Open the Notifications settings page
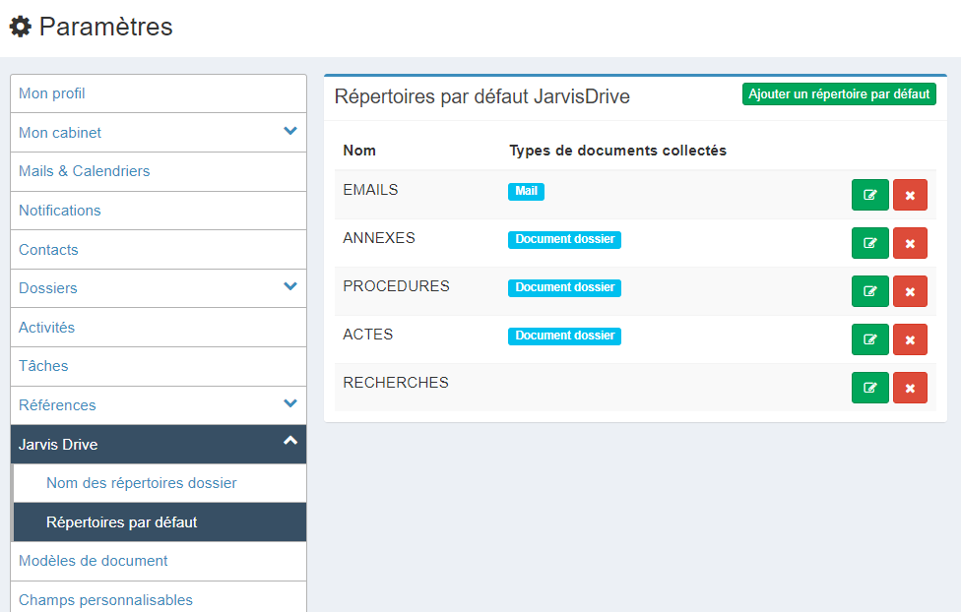Viewport: 961px width, 612px height. tap(159, 211)
